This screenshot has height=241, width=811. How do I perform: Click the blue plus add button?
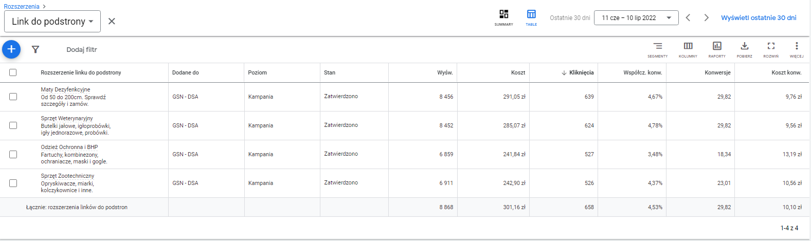11,49
